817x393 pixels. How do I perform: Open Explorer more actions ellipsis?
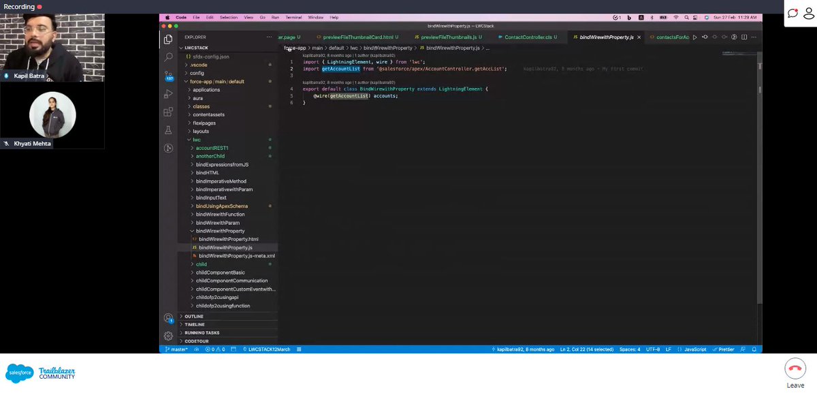pos(270,37)
